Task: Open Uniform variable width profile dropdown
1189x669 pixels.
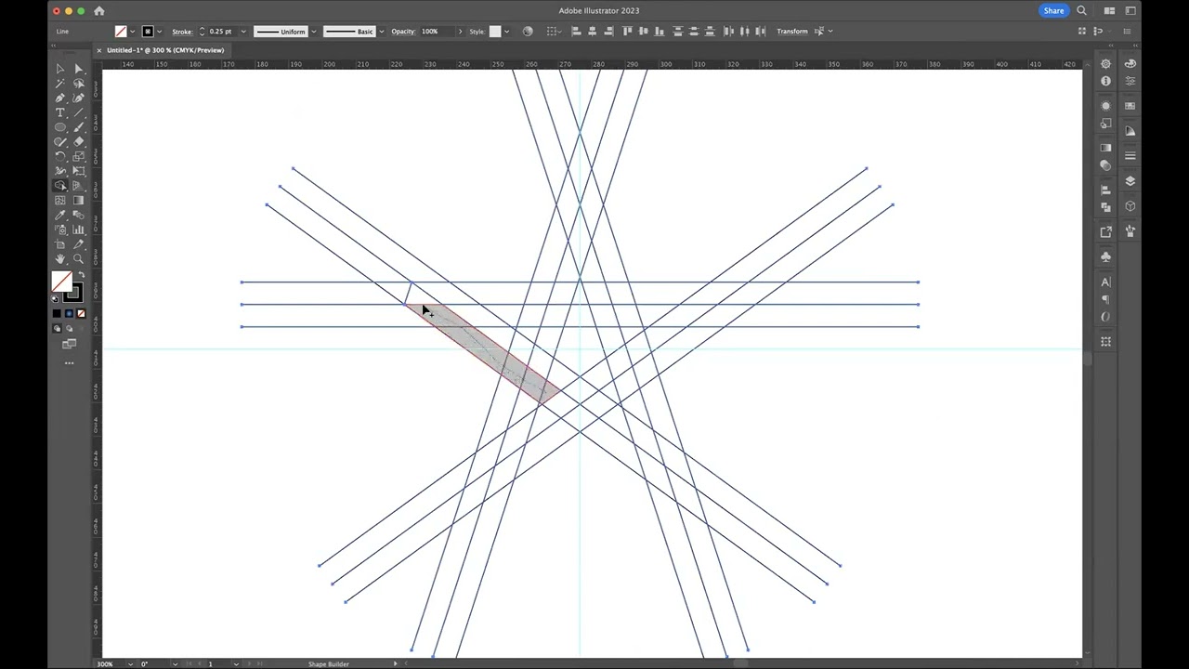Action: [x=313, y=32]
